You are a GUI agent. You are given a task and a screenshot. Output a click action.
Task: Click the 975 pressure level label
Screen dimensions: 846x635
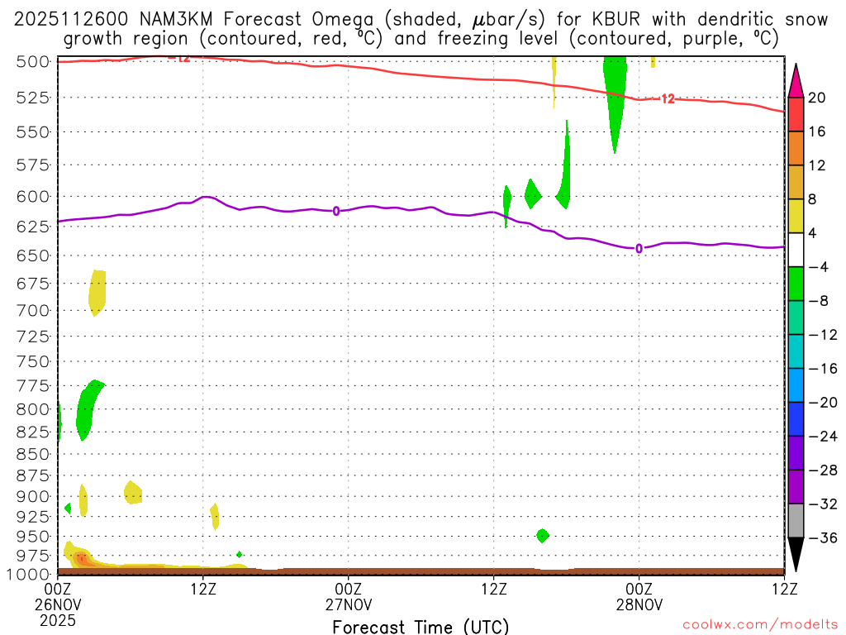[x=33, y=556]
